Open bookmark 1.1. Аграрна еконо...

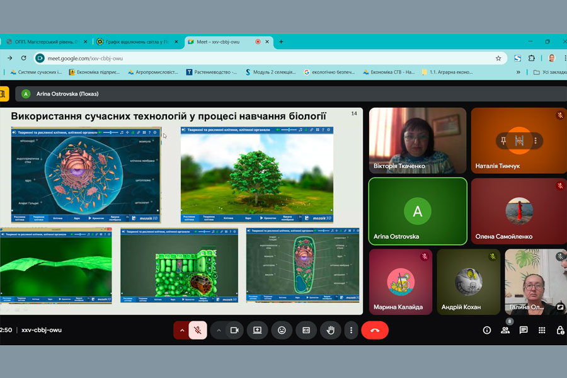coord(447,72)
